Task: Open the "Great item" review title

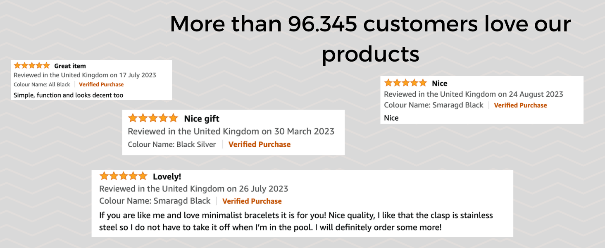Action: click(70, 66)
